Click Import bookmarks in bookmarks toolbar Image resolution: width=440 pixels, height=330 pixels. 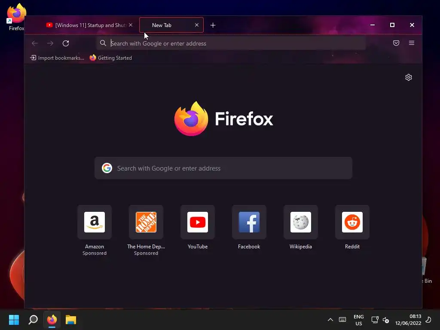[57, 58]
